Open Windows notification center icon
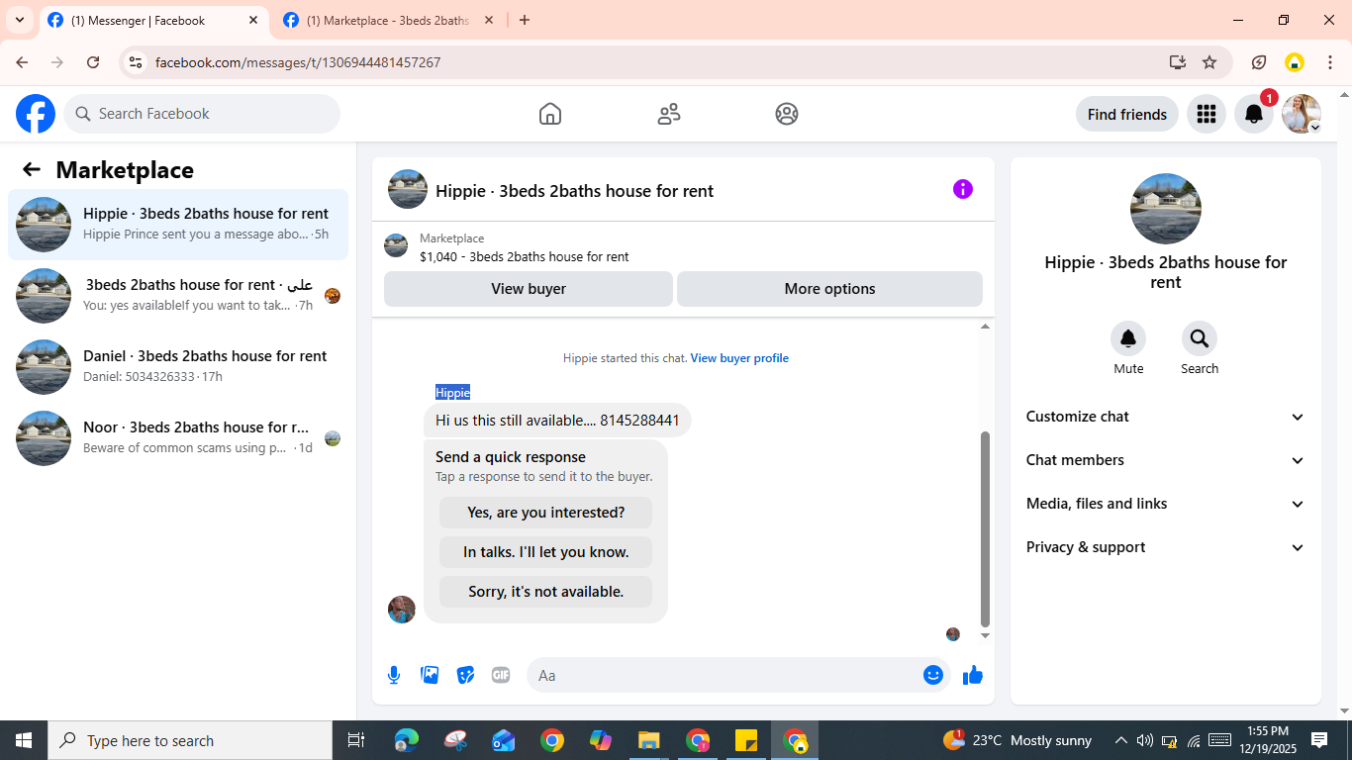This screenshot has height=760, width=1352. tap(1319, 740)
